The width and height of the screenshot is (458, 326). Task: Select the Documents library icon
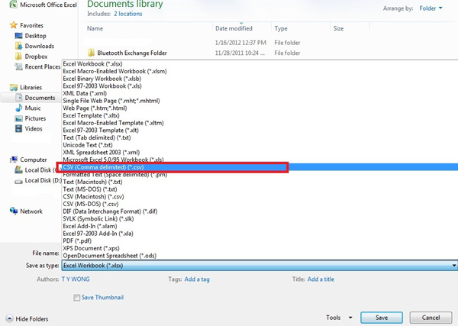(x=18, y=98)
